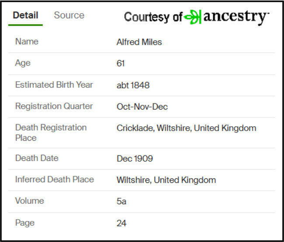Image resolution: width=284 pixels, height=242 pixels.
Task: Click the ancestry wordmark text
Action: point(235,17)
